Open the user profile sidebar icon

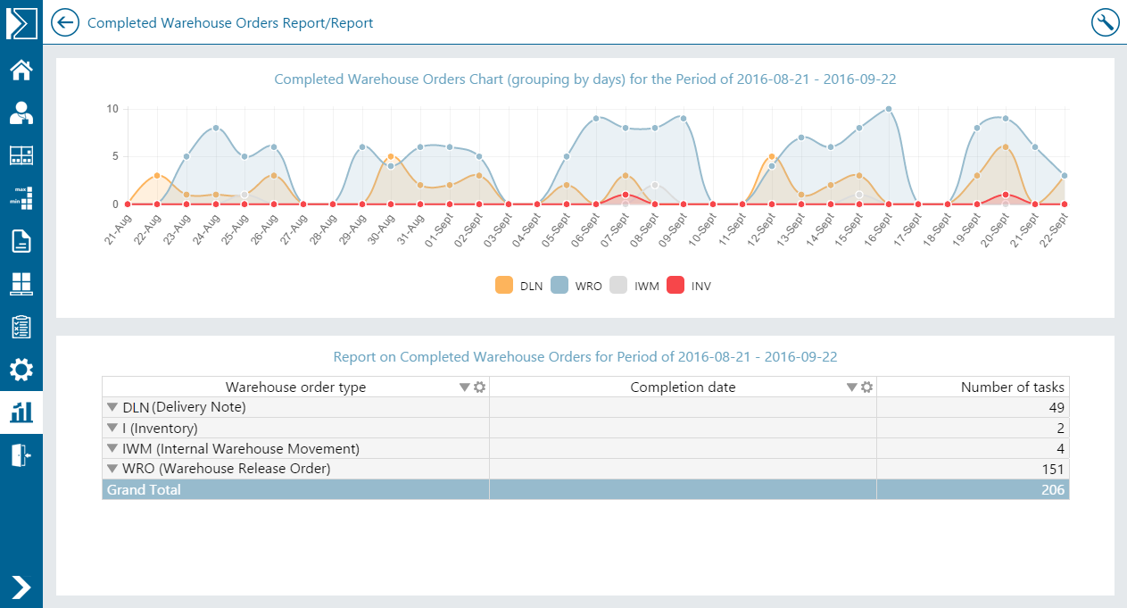point(21,112)
